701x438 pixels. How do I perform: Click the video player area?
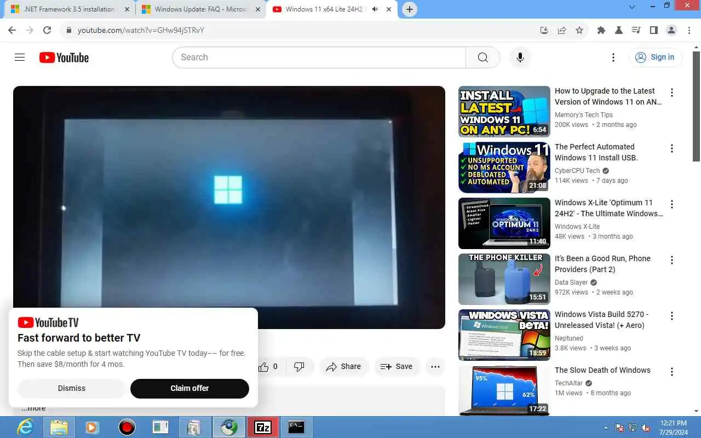[x=229, y=208]
